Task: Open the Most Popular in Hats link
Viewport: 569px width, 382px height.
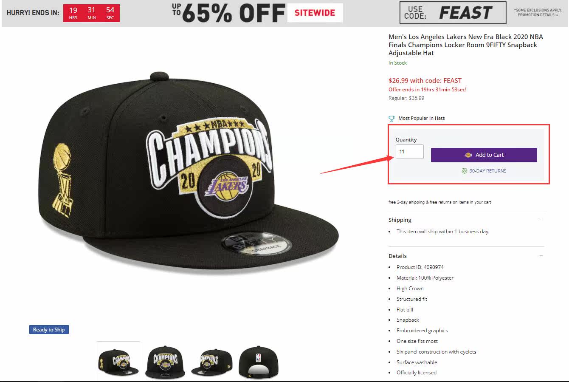Action: (x=421, y=119)
